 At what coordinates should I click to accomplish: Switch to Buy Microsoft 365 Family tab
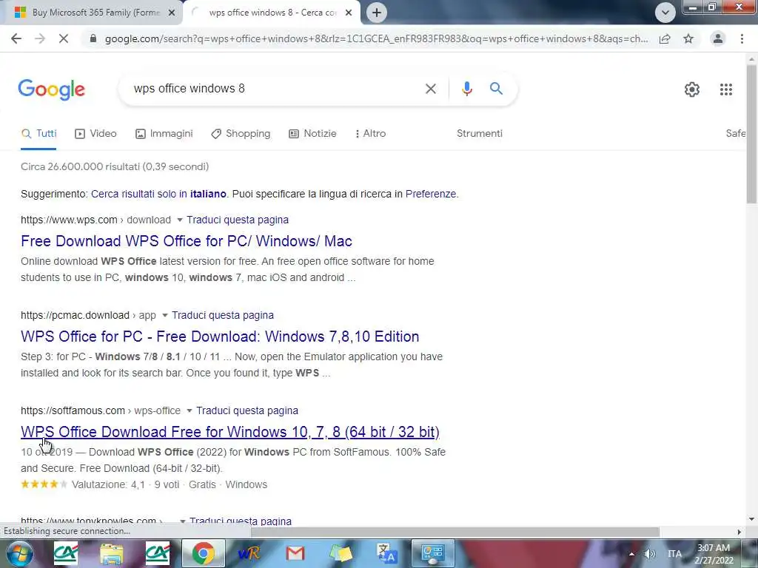(91, 13)
